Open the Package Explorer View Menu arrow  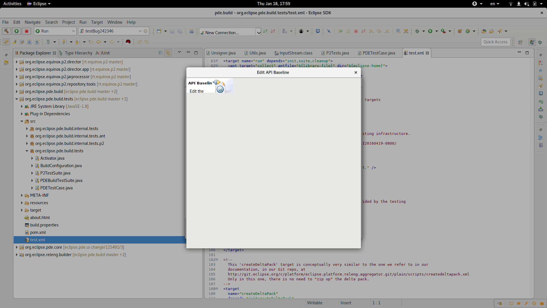pos(179,52)
